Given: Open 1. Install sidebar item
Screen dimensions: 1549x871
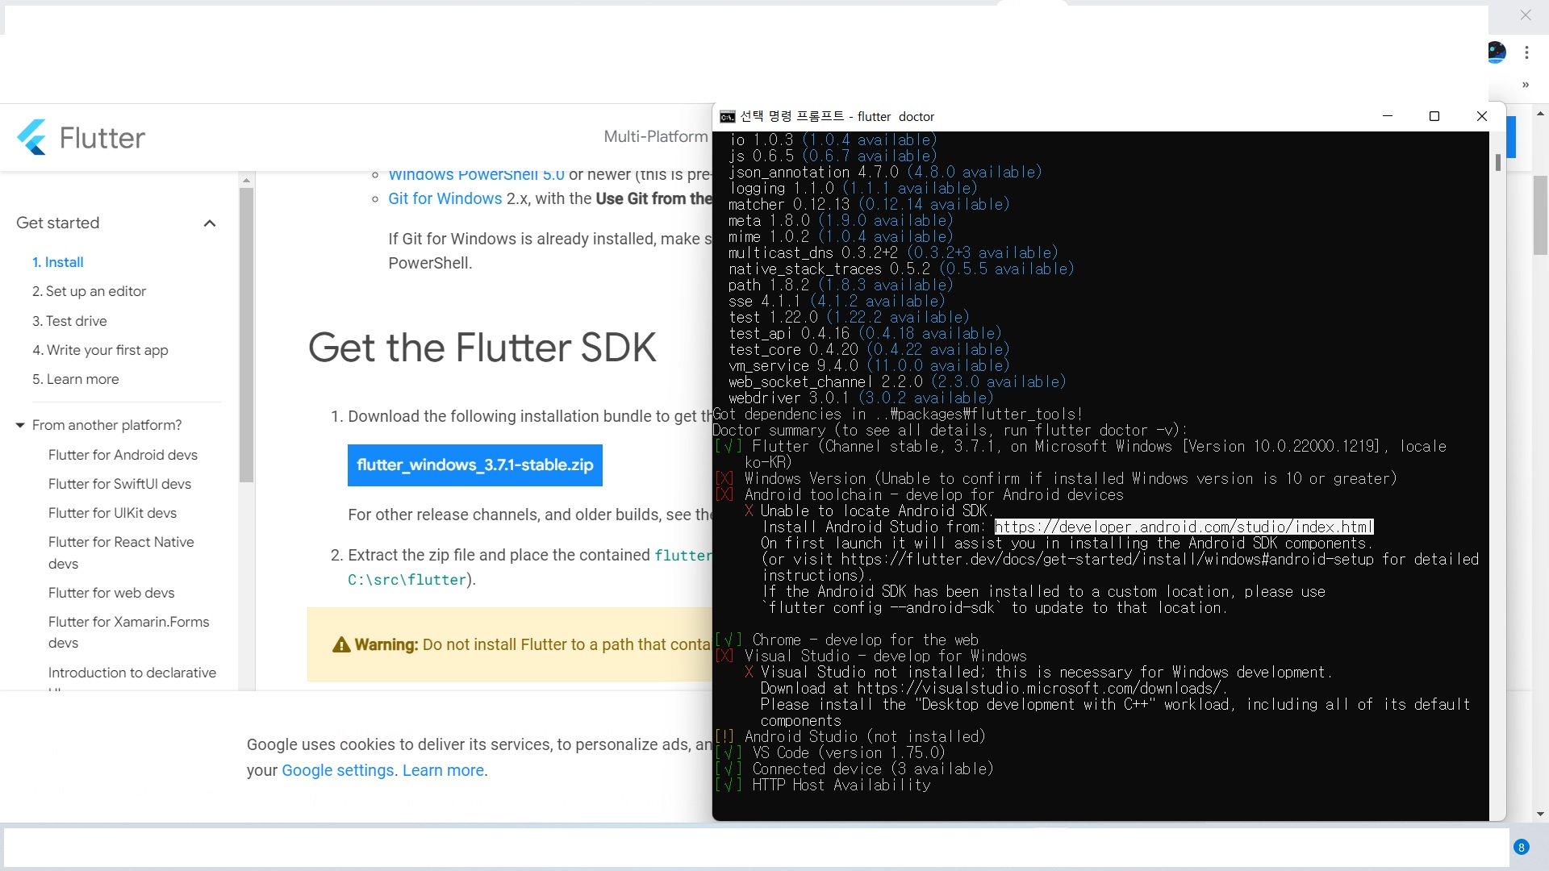Looking at the screenshot, I should tap(57, 262).
